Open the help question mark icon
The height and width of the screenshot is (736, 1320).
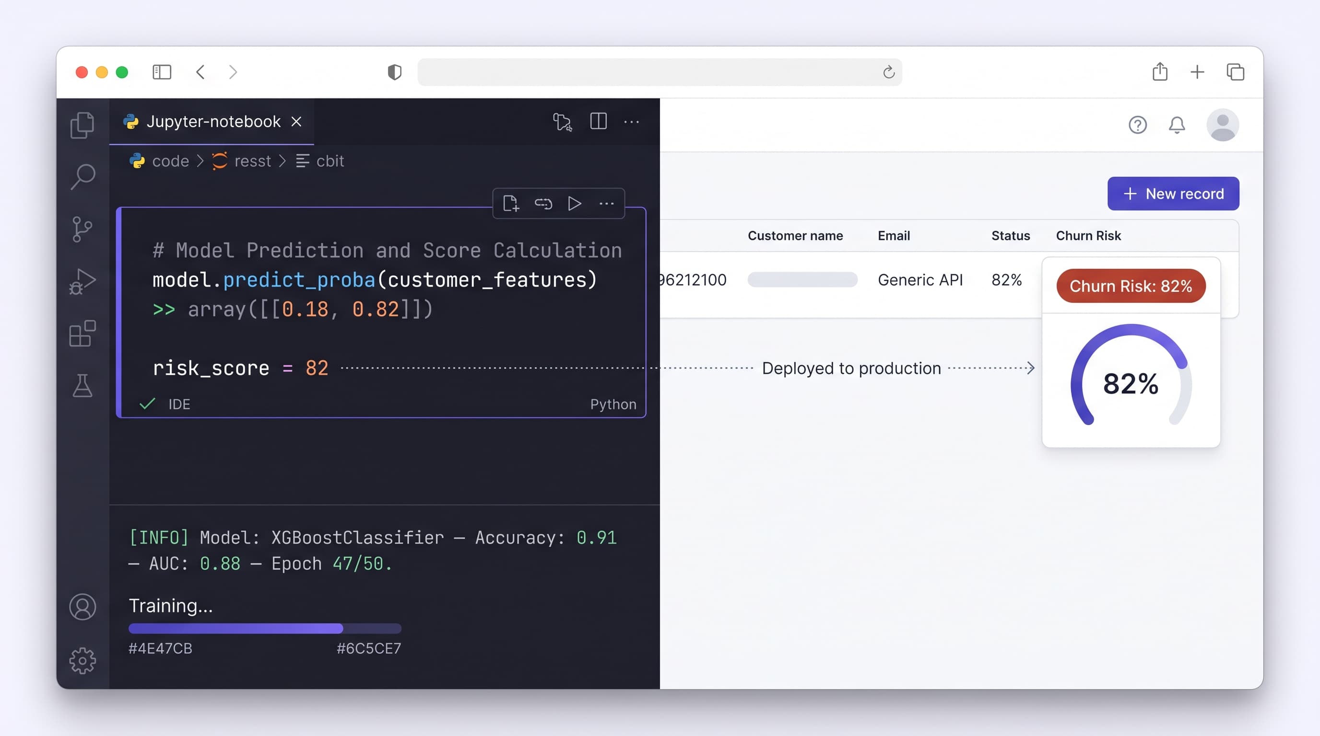(x=1138, y=125)
